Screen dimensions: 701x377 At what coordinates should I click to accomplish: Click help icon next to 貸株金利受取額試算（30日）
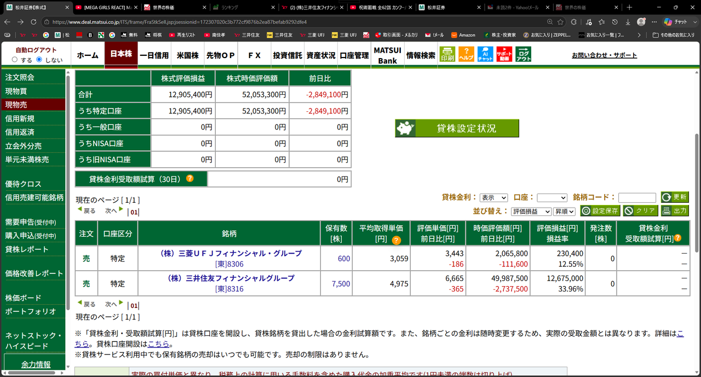point(190,179)
